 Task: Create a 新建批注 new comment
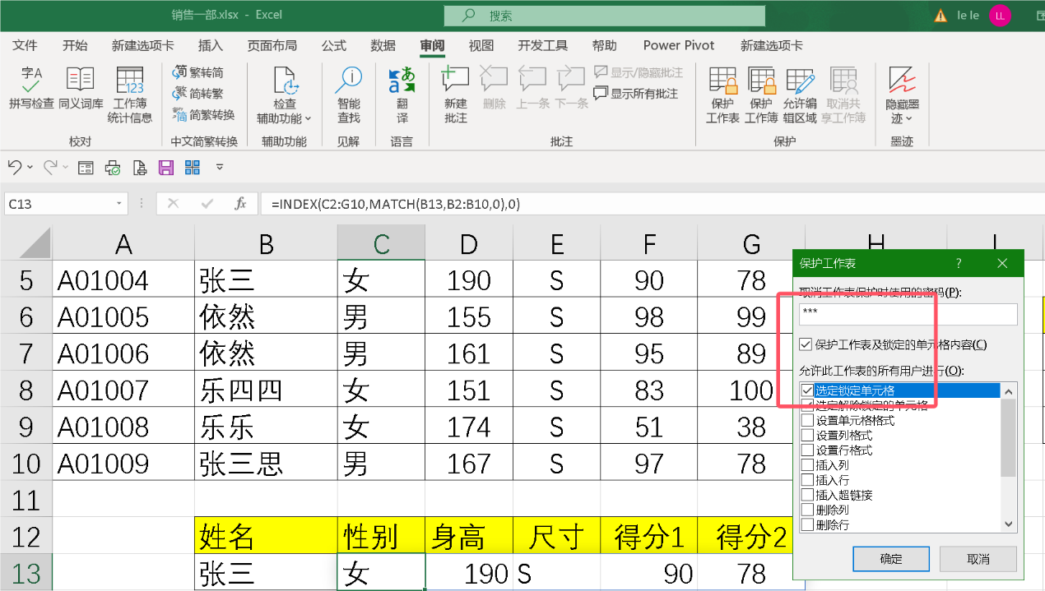click(454, 93)
